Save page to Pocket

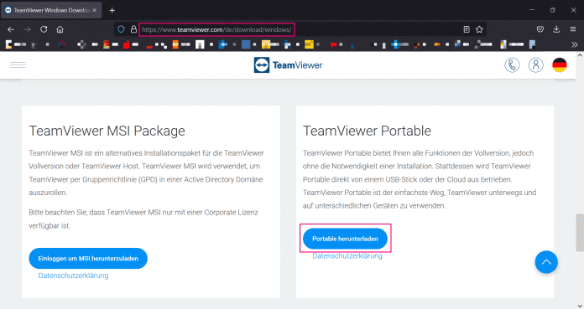(x=540, y=29)
